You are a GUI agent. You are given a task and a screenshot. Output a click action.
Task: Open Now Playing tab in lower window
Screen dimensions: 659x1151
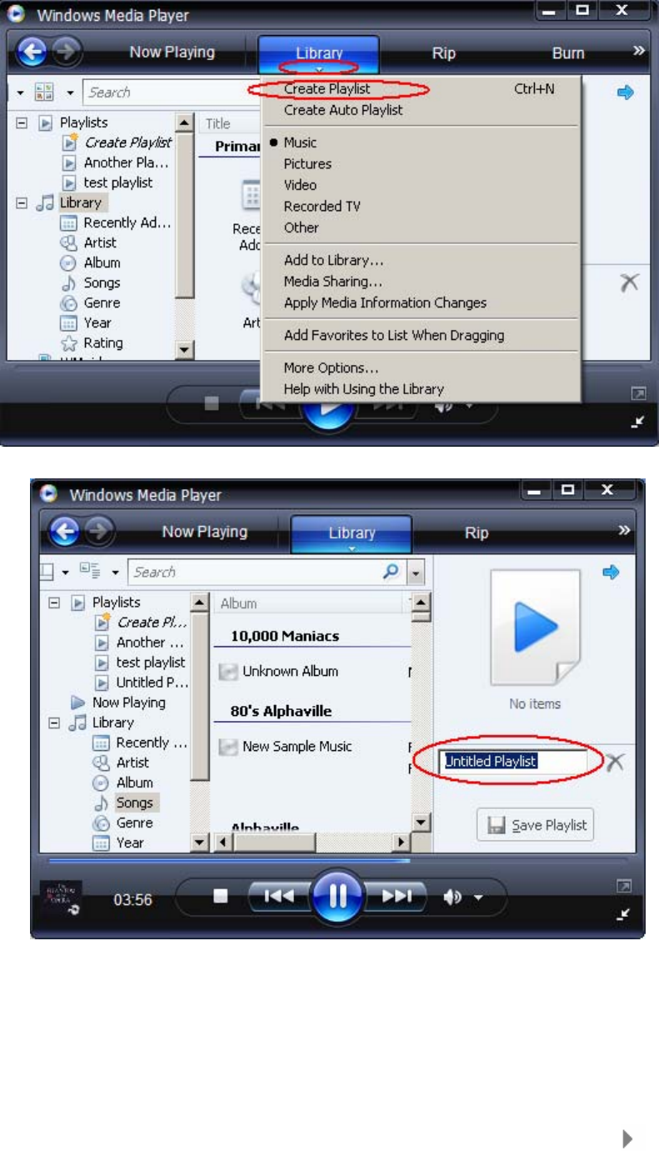pyautogui.click(x=205, y=532)
